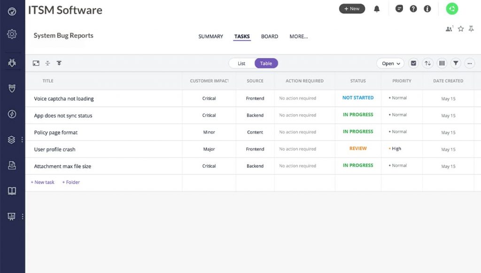The image size is (481, 273).
Task: Expand the MORE... tab menu
Action: (x=299, y=37)
